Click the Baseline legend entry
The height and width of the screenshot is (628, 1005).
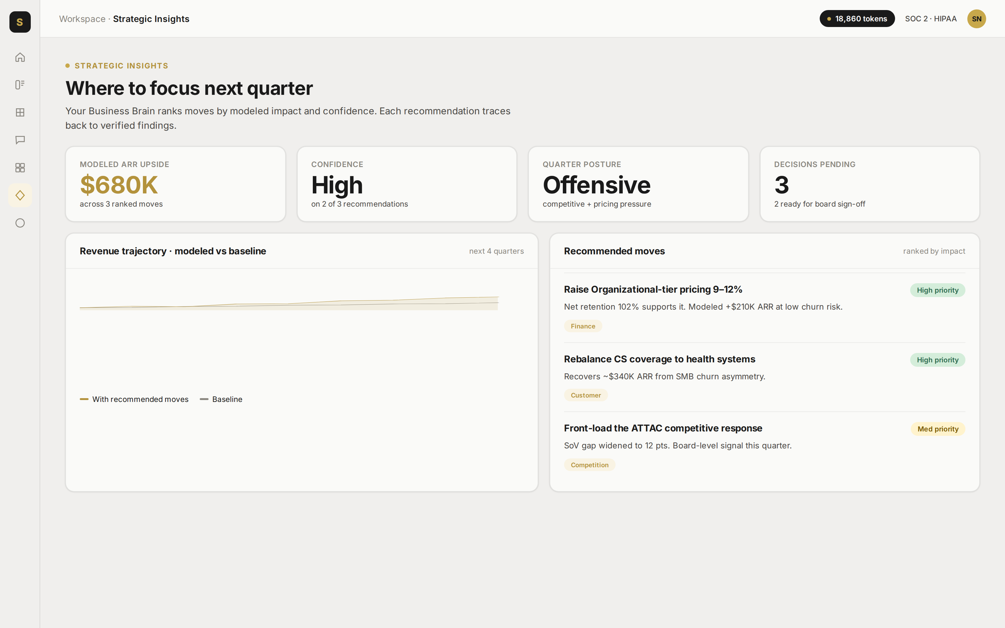221,399
